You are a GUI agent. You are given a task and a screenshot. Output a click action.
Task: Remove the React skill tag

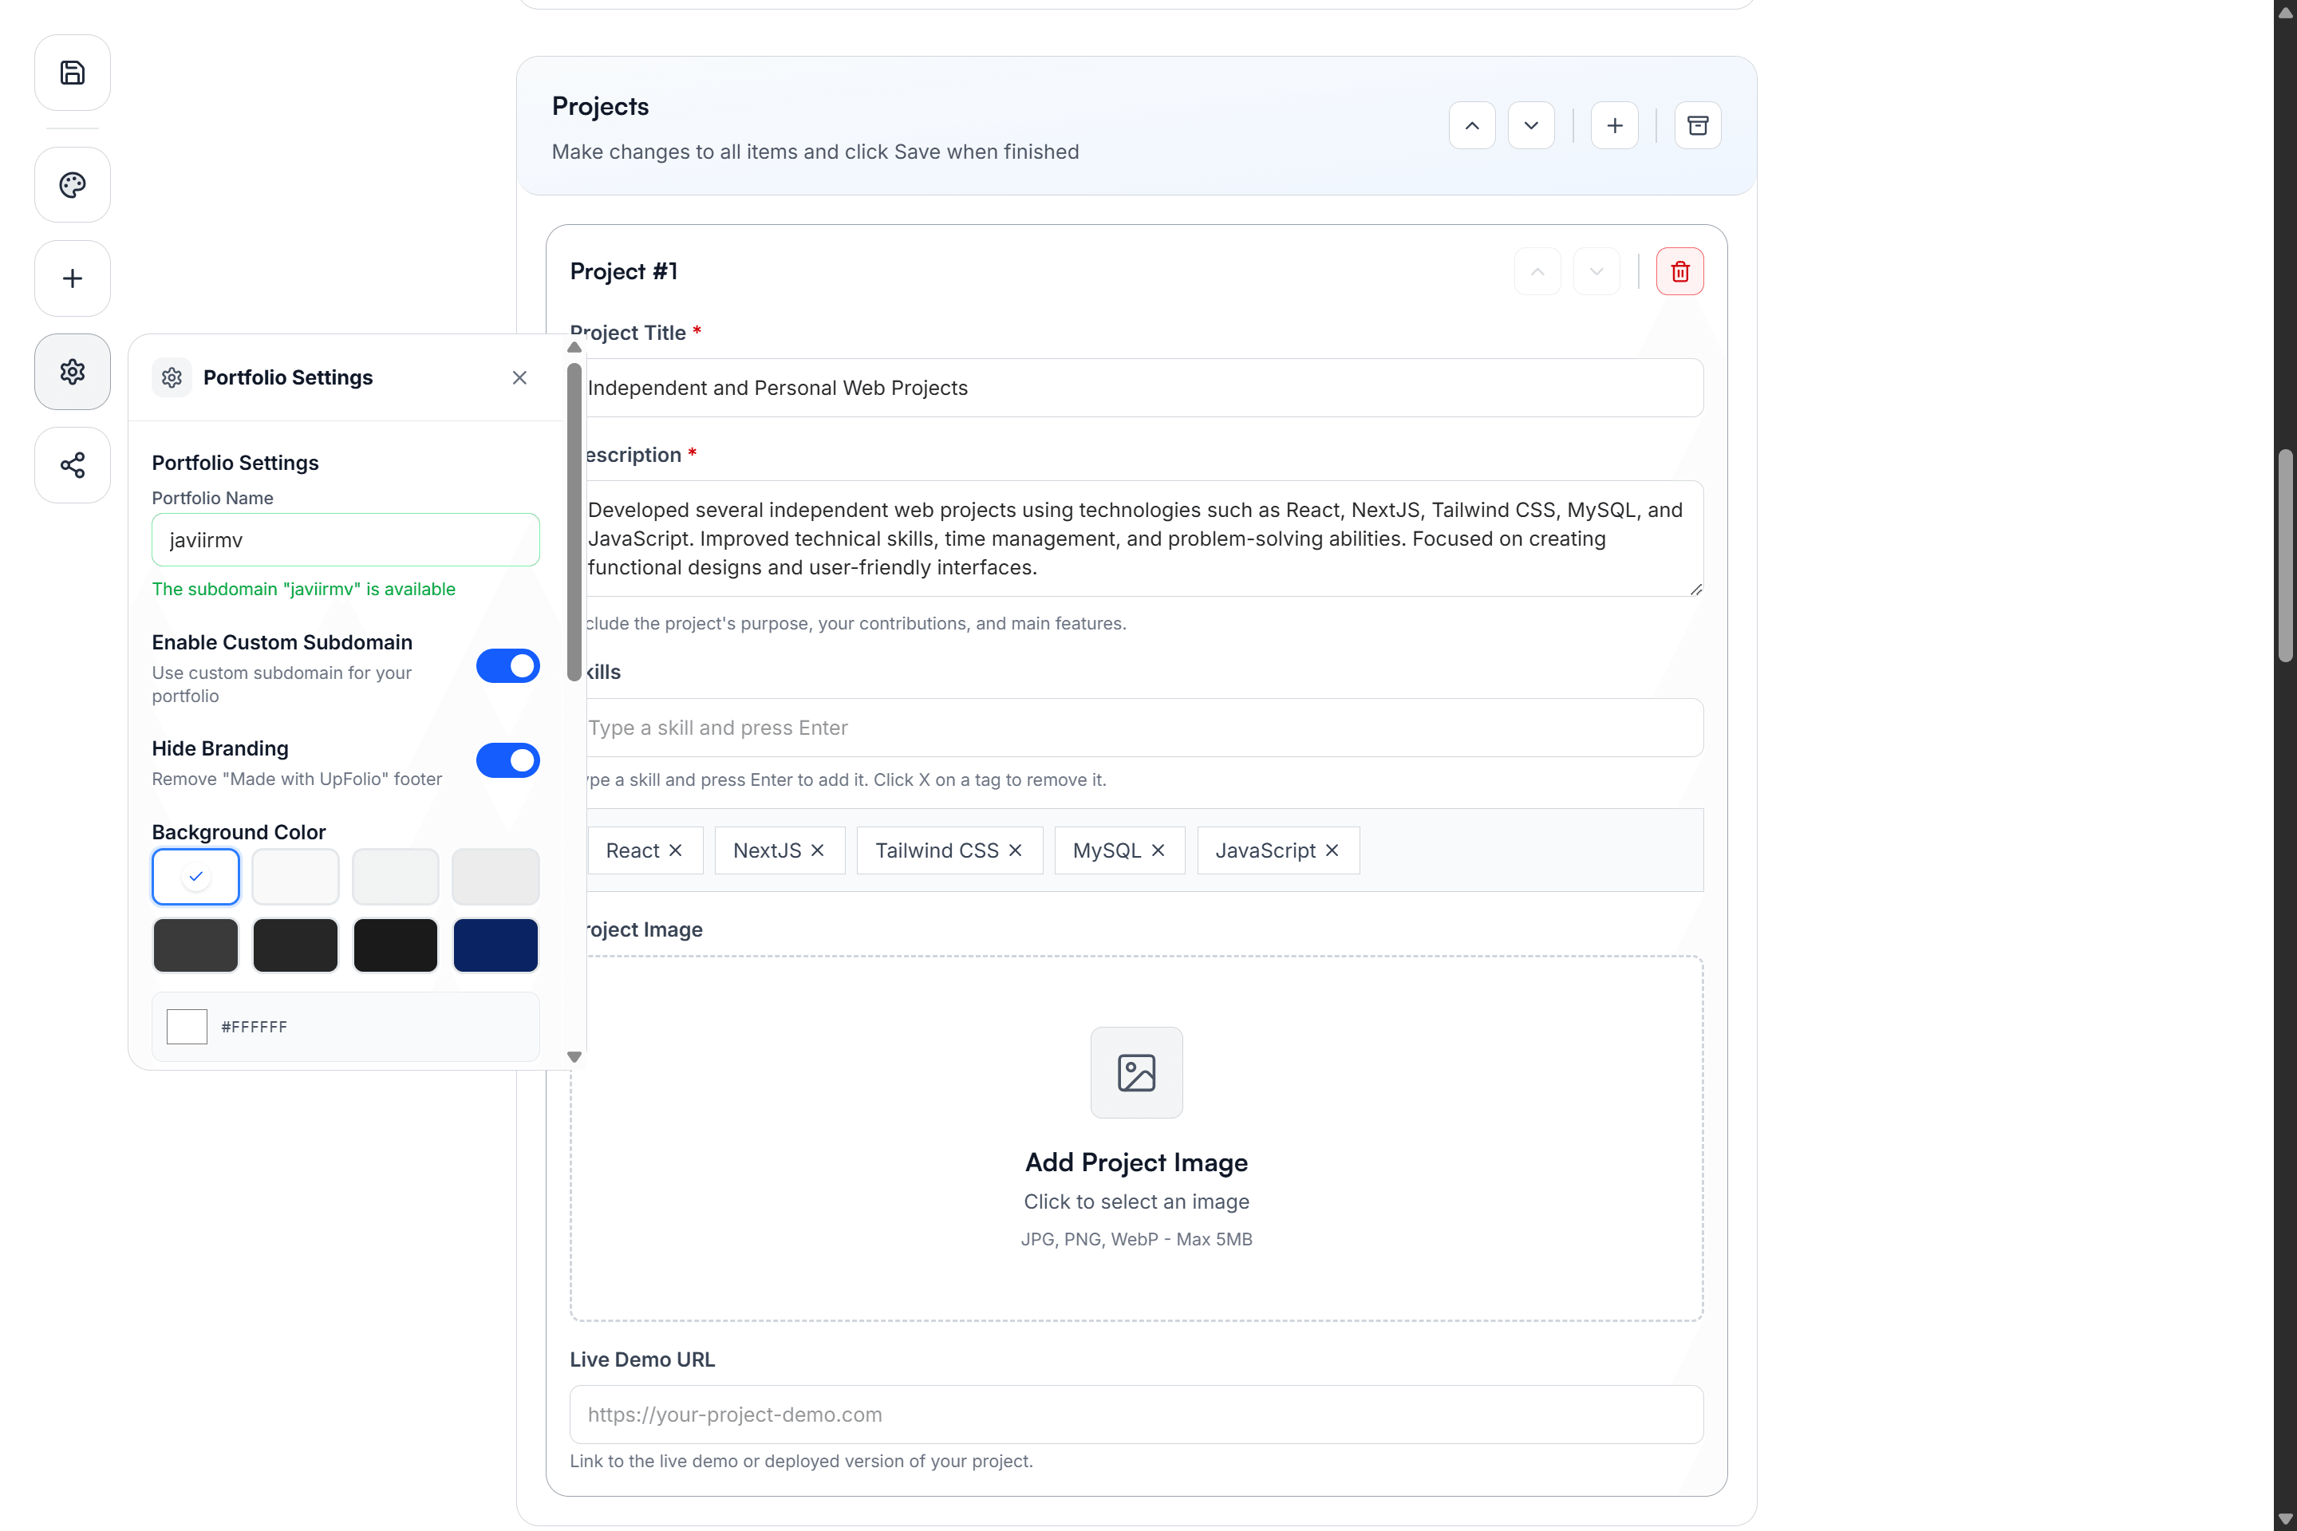(677, 850)
